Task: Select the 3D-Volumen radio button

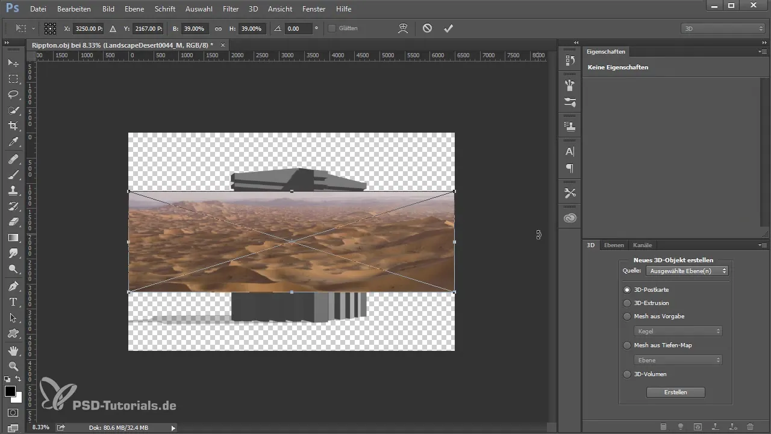Action: pyautogui.click(x=627, y=374)
